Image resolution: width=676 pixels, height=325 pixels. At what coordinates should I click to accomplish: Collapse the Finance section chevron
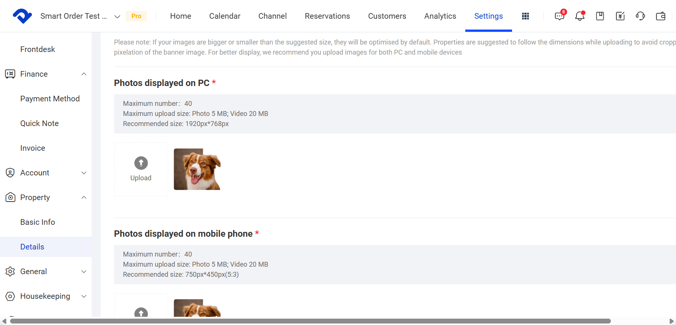84,74
